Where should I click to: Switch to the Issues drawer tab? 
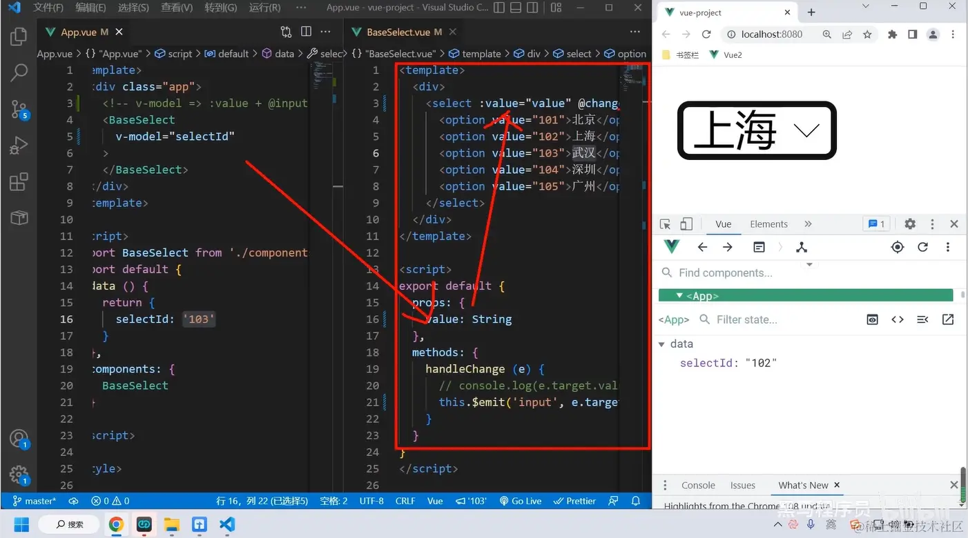[x=743, y=485]
